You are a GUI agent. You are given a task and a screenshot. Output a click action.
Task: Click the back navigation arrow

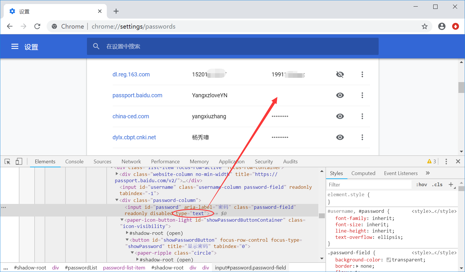(x=10, y=26)
